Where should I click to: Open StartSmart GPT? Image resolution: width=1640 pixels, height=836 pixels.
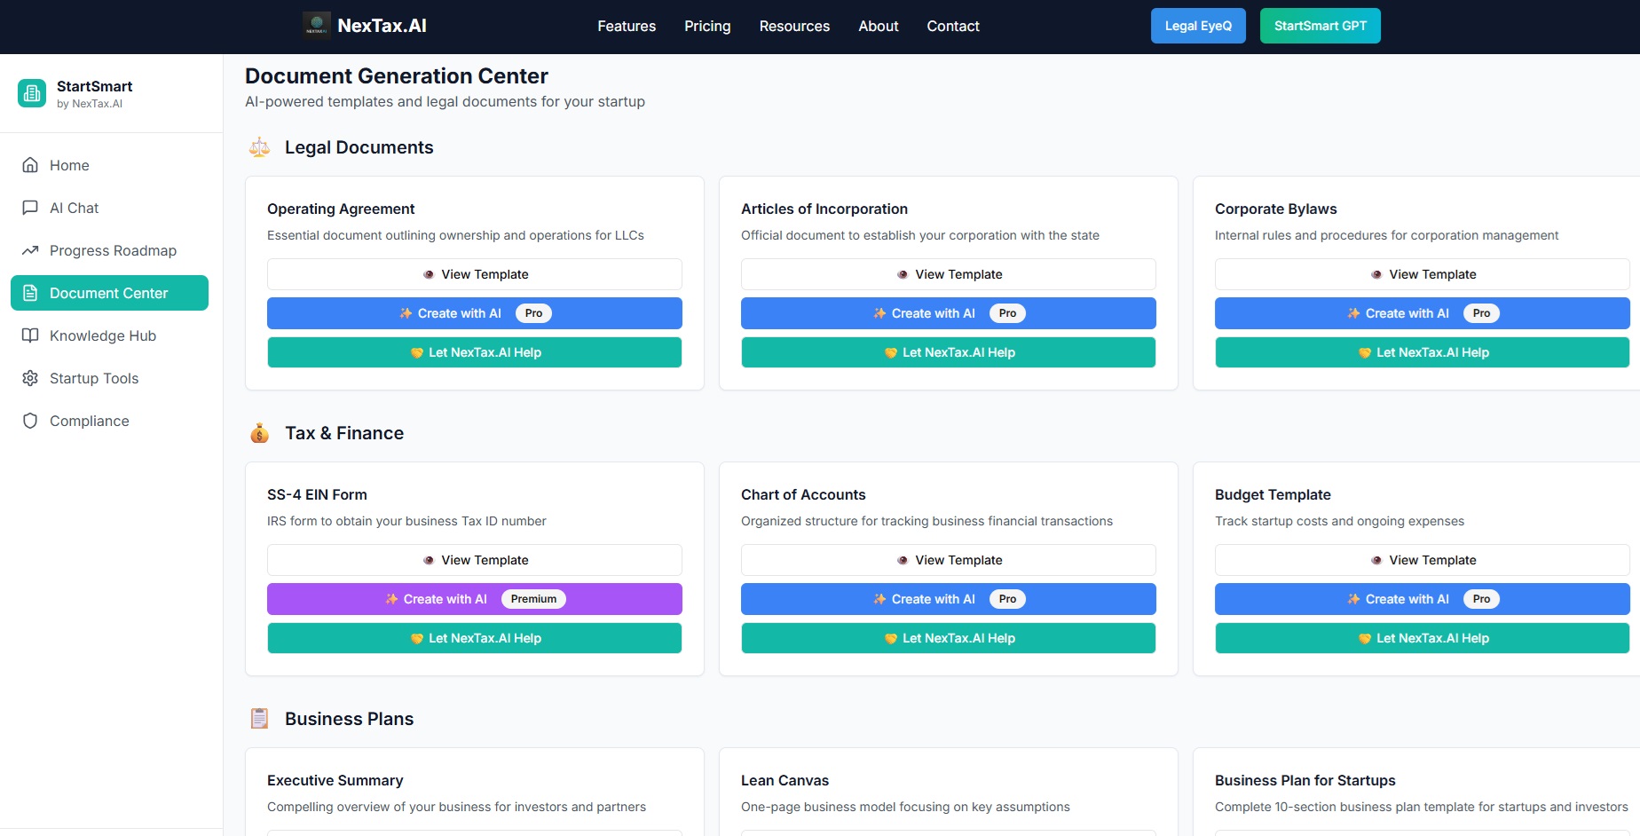[1320, 26]
